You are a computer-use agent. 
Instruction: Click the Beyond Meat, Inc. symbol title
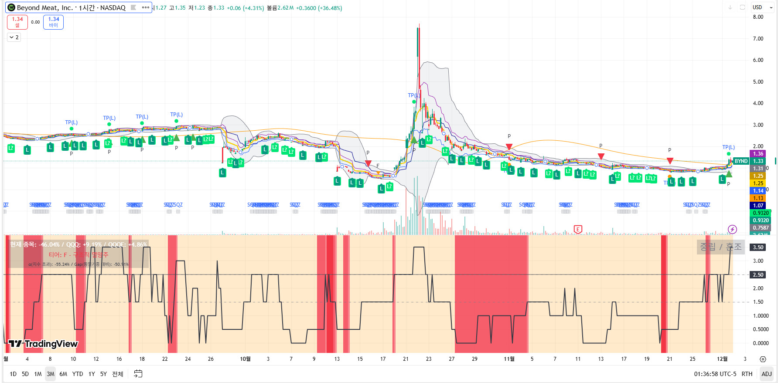point(45,7)
